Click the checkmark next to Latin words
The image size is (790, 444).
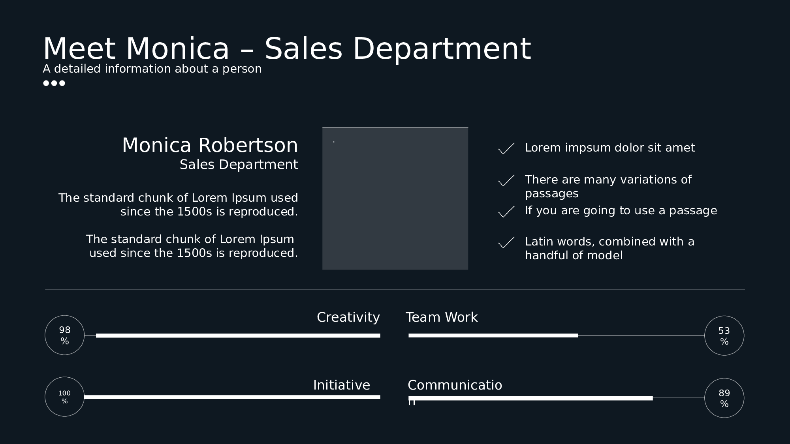point(506,242)
